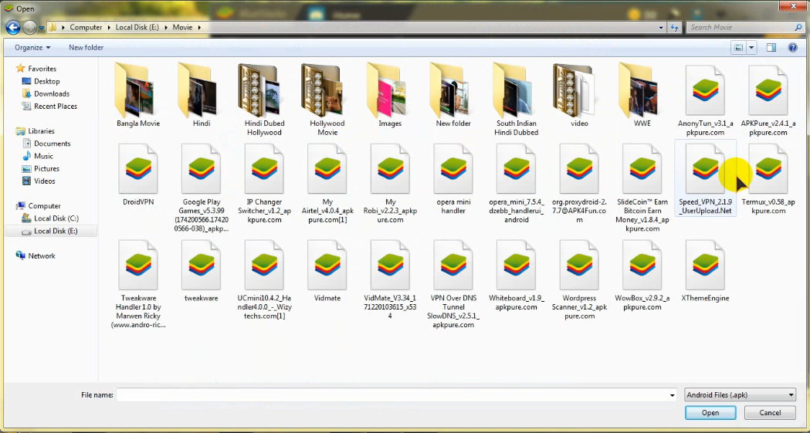Select the Hindi Dubed Hollywood folder
Viewport: 810px width, 433px height.
coord(264,98)
